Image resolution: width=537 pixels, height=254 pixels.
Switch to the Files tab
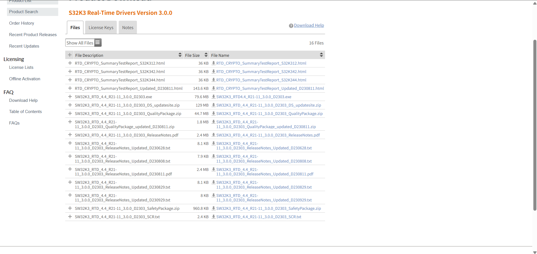point(75,27)
